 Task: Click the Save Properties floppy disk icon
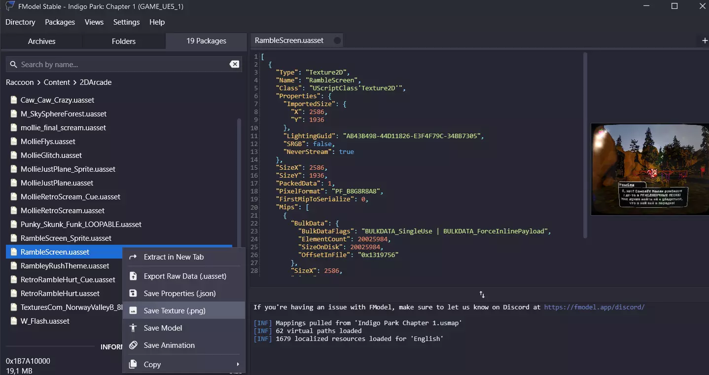click(x=133, y=294)
